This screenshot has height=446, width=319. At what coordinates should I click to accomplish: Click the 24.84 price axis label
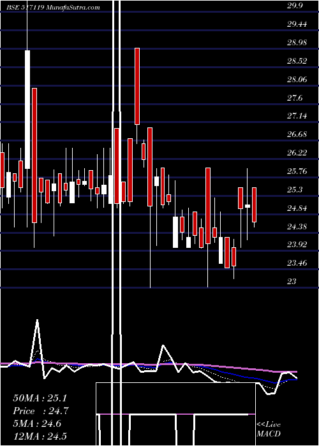(x=297, y=208)
